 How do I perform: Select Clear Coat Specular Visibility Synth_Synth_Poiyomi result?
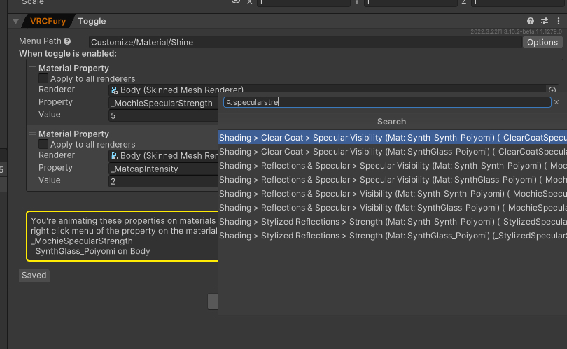coord(392,138)
